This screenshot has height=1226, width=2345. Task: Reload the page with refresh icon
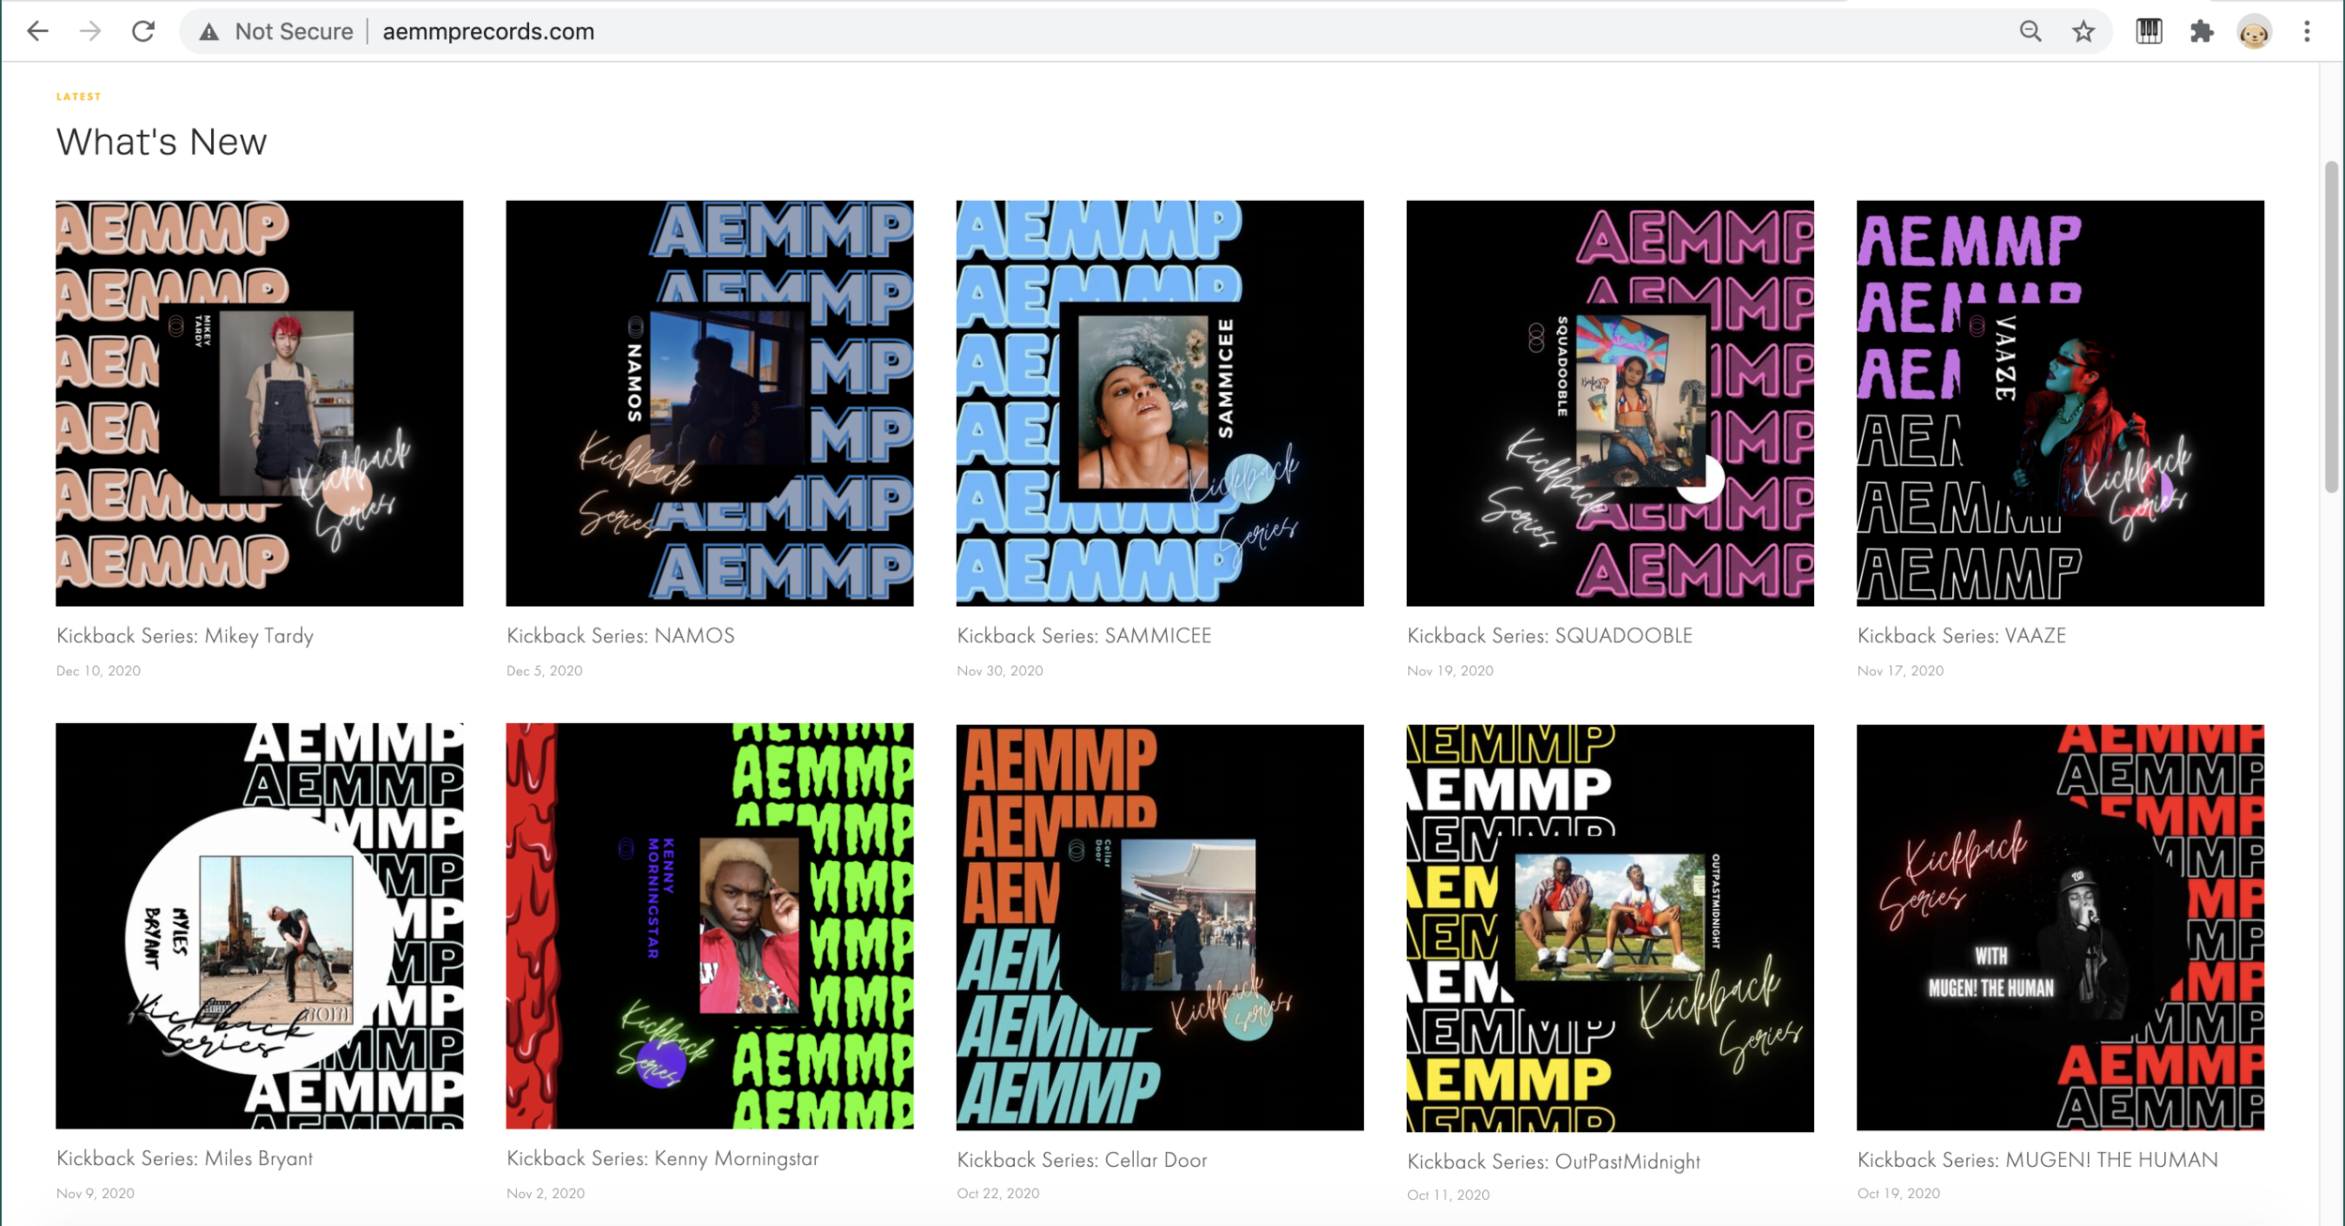point(143,31)
